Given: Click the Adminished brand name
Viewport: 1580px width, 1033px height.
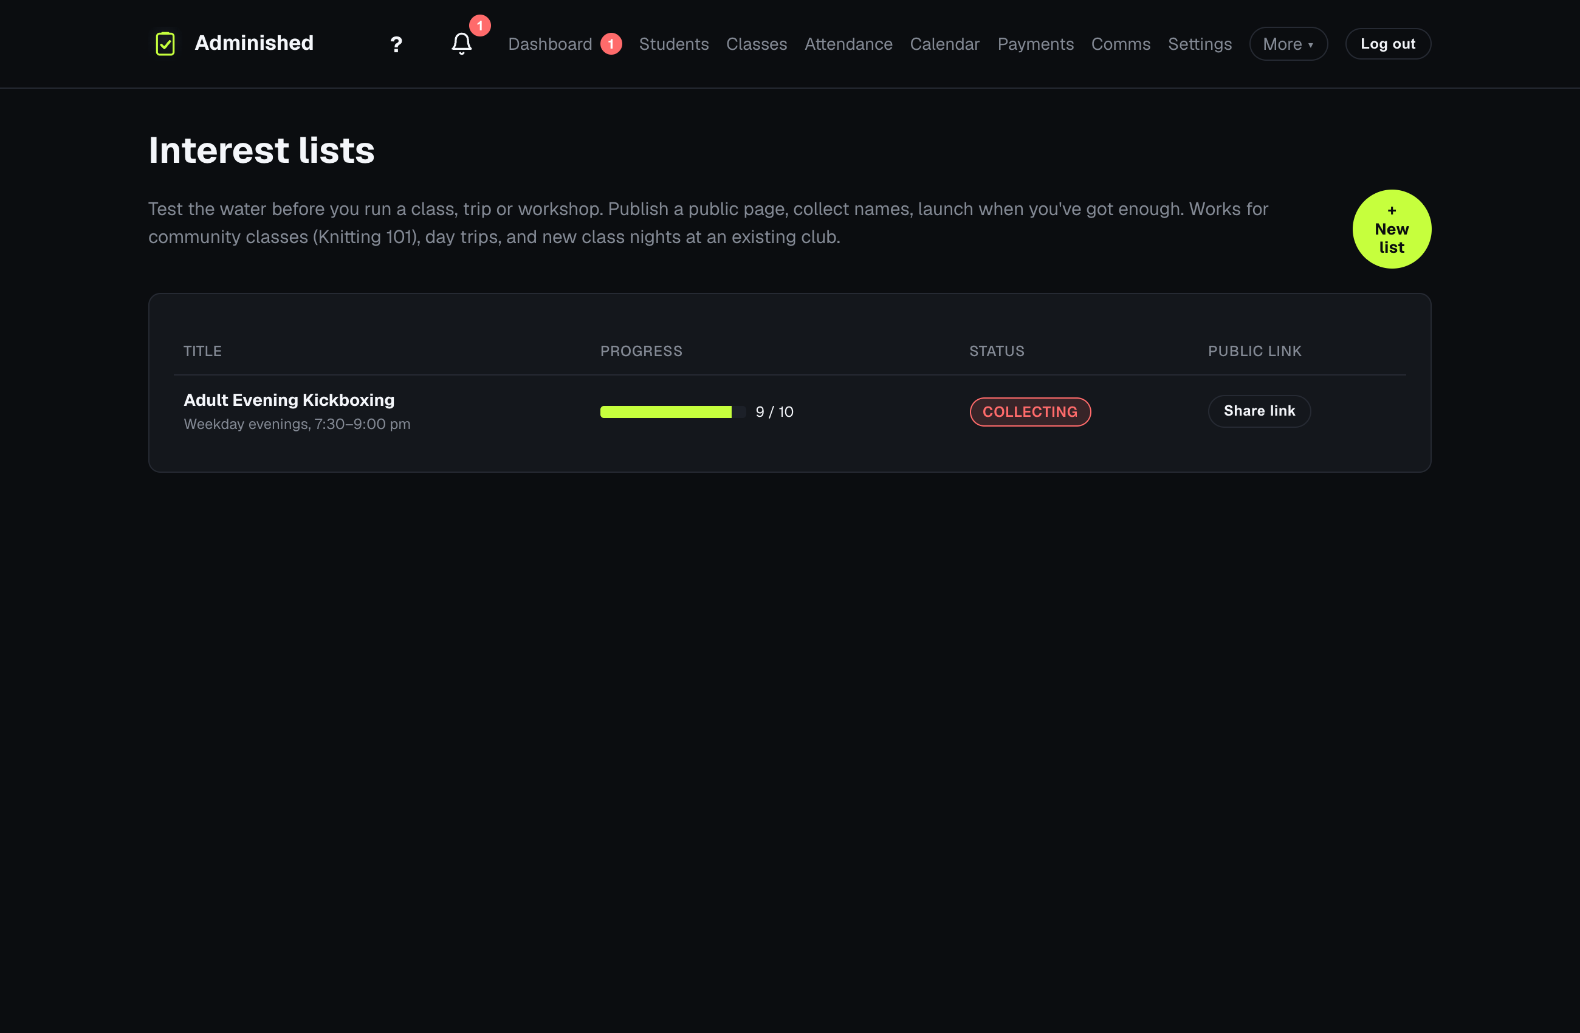Looking at the screenshot, I should tap(253, 43).
